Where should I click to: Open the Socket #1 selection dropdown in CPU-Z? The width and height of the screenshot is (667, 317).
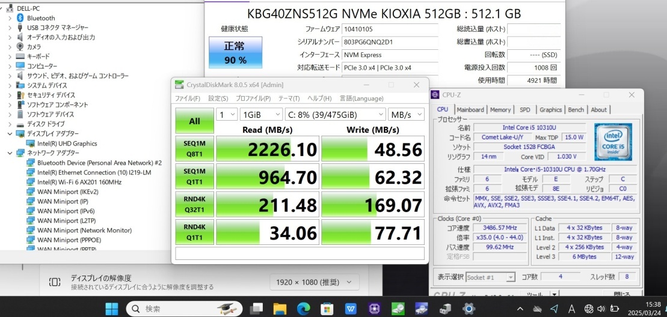click(x=490, y=277)
